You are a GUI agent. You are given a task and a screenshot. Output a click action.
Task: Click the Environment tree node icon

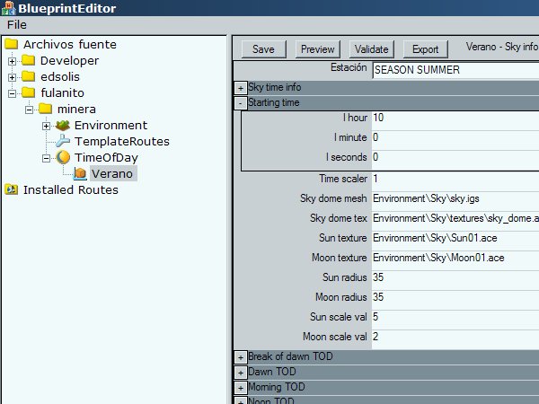click(62, 126)
